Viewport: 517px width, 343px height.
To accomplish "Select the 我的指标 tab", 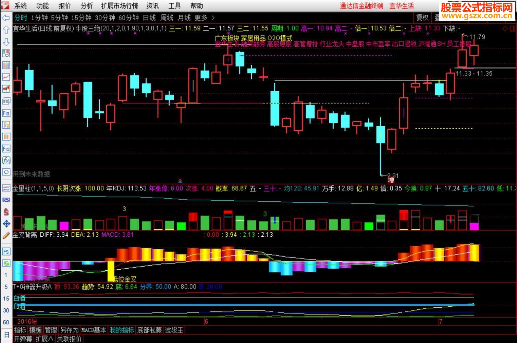I will (122, 330).
